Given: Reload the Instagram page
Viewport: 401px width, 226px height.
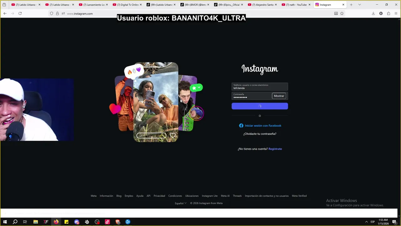Looking at the screenshot, I should click(x=20, y=13).
